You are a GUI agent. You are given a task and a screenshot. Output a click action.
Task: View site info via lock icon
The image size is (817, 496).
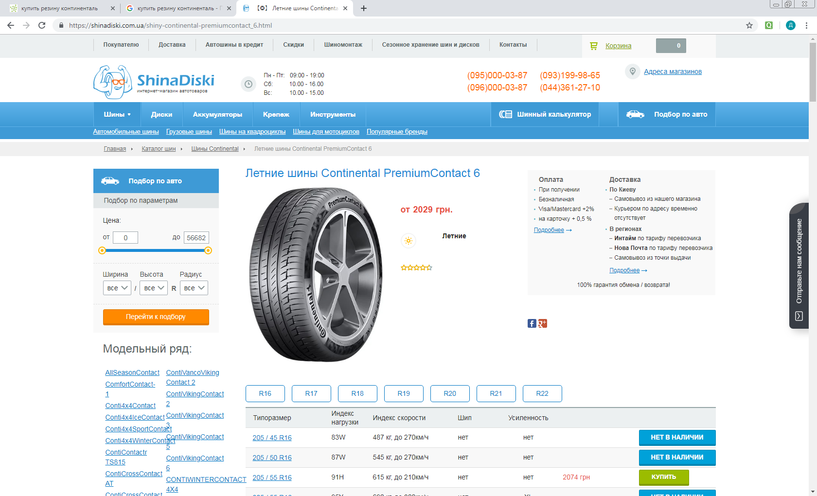tap(61, 25)
